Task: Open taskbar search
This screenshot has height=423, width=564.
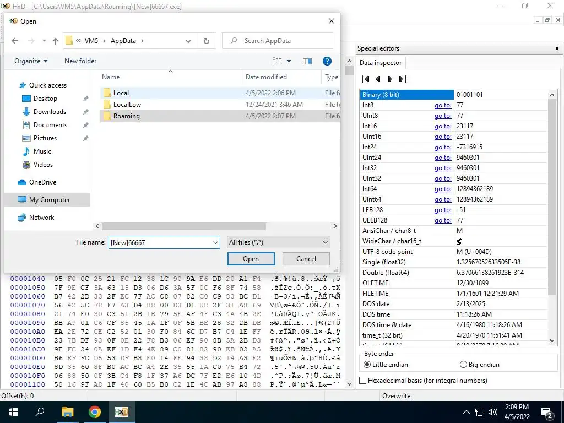Action: coord(40,412)
